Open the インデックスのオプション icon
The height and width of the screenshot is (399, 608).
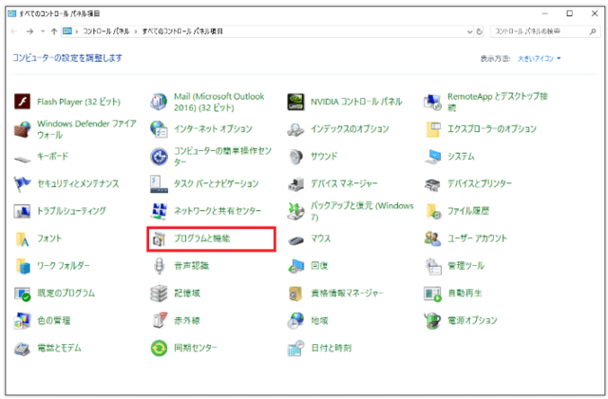coord(295,129)
